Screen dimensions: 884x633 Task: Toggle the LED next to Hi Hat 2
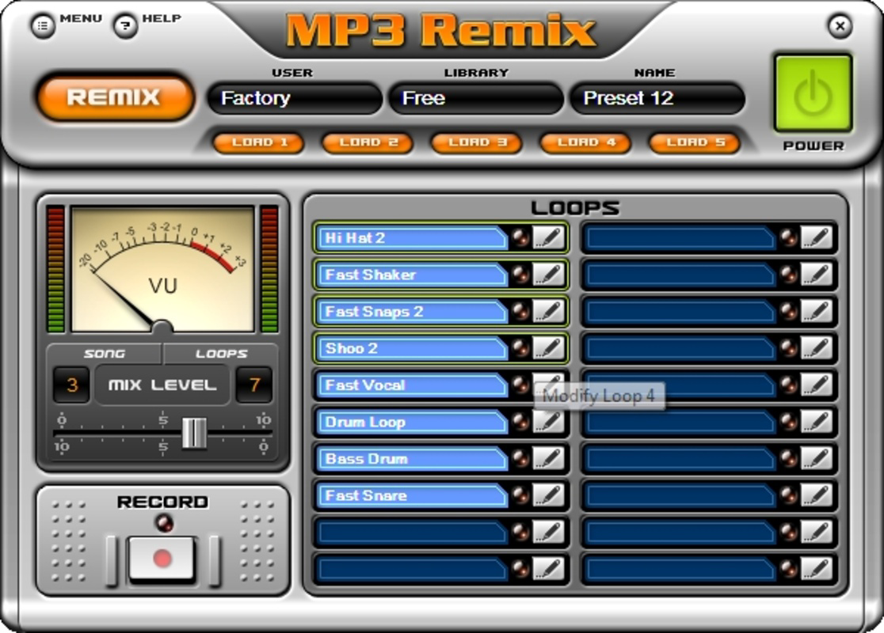520,237
